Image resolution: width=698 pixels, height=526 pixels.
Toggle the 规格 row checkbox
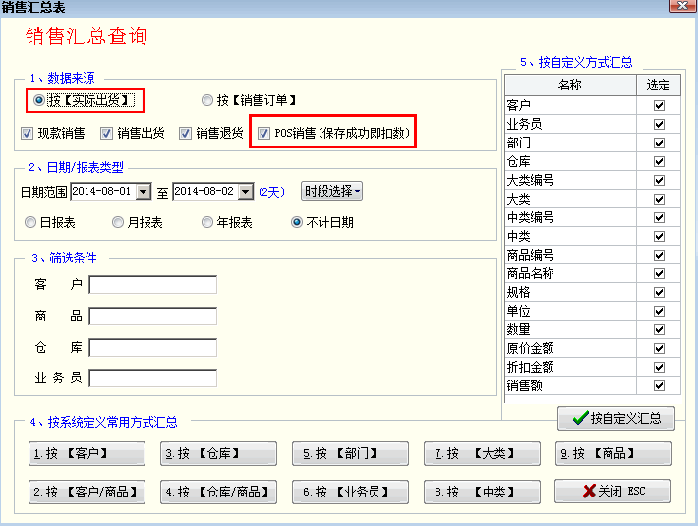click(x=659, y=292)
